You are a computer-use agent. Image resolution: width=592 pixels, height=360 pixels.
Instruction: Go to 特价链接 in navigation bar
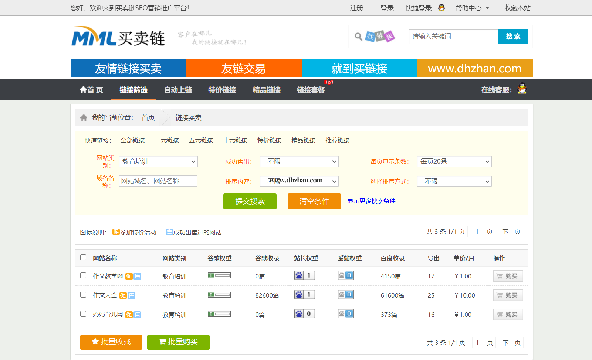[x=222, y=90]
